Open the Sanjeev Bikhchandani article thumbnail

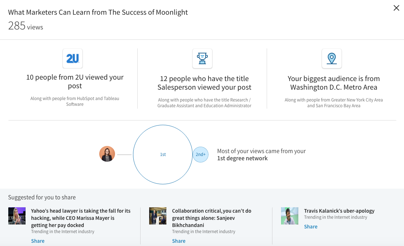(x=158, y=216)
